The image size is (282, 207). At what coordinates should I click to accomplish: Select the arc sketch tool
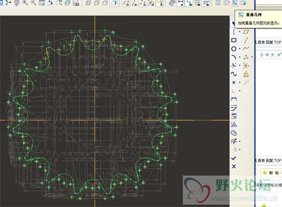click(x=234, y=57)
